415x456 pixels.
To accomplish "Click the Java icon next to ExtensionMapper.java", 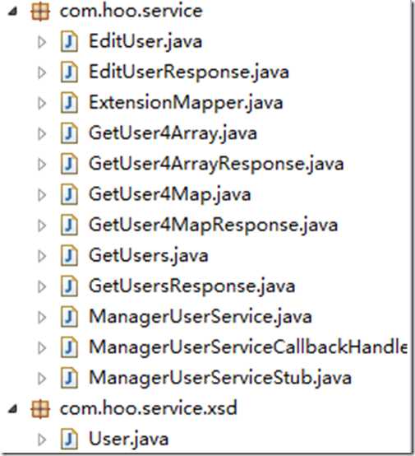I will [69, 103].
